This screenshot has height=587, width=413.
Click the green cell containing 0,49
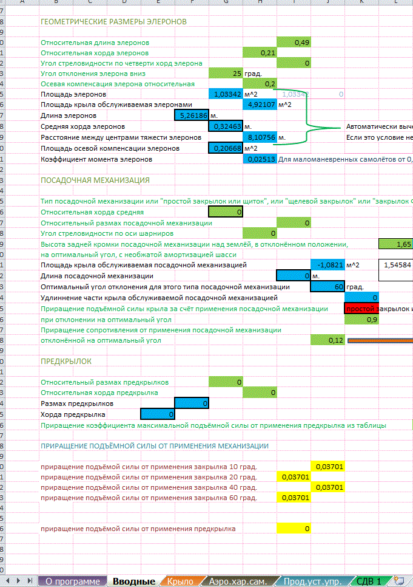point(294,43)
